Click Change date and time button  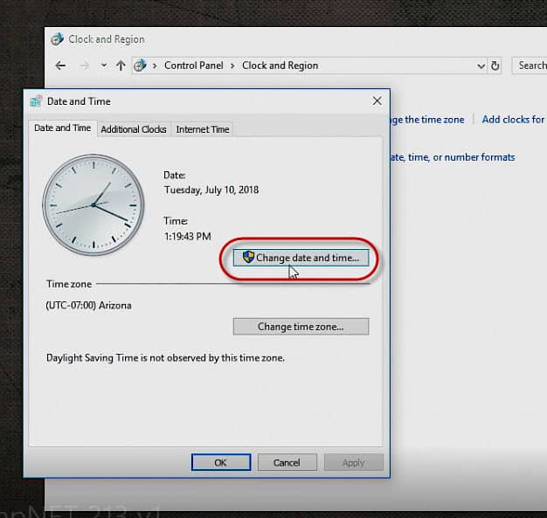[301, 258]
